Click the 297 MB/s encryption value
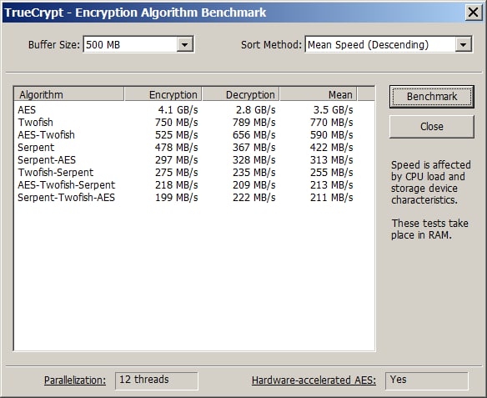487x398 pixels. click(177, 159)
